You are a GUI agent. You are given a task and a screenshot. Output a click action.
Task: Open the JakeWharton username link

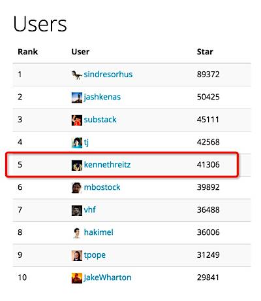click(x=108, y=277)
